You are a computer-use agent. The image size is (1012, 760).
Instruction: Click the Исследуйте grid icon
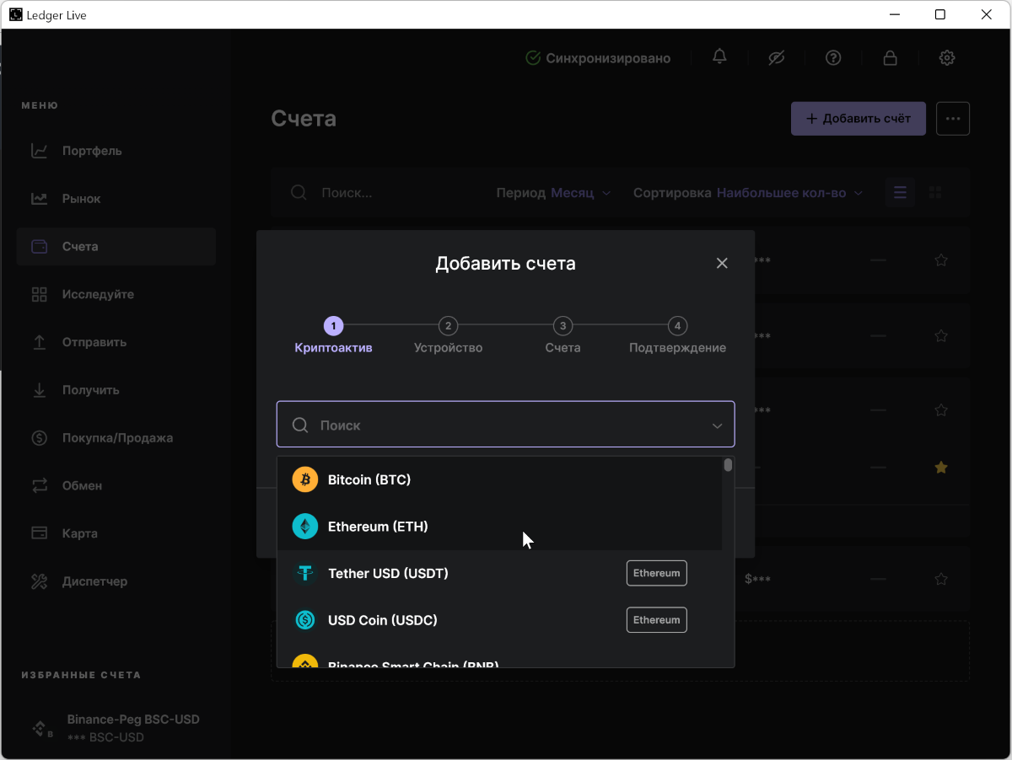click(x=39, y=294)
